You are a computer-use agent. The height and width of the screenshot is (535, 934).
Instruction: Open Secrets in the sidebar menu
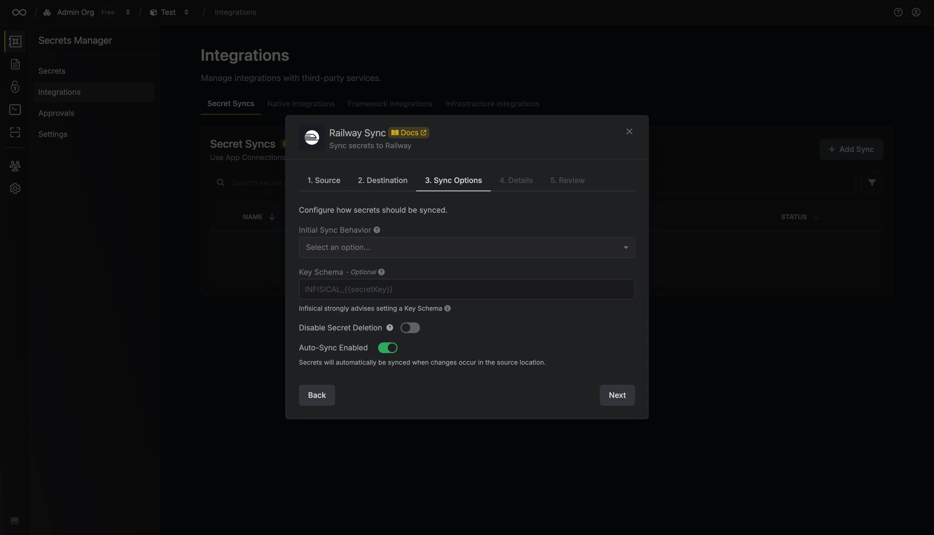pos(94,71)
